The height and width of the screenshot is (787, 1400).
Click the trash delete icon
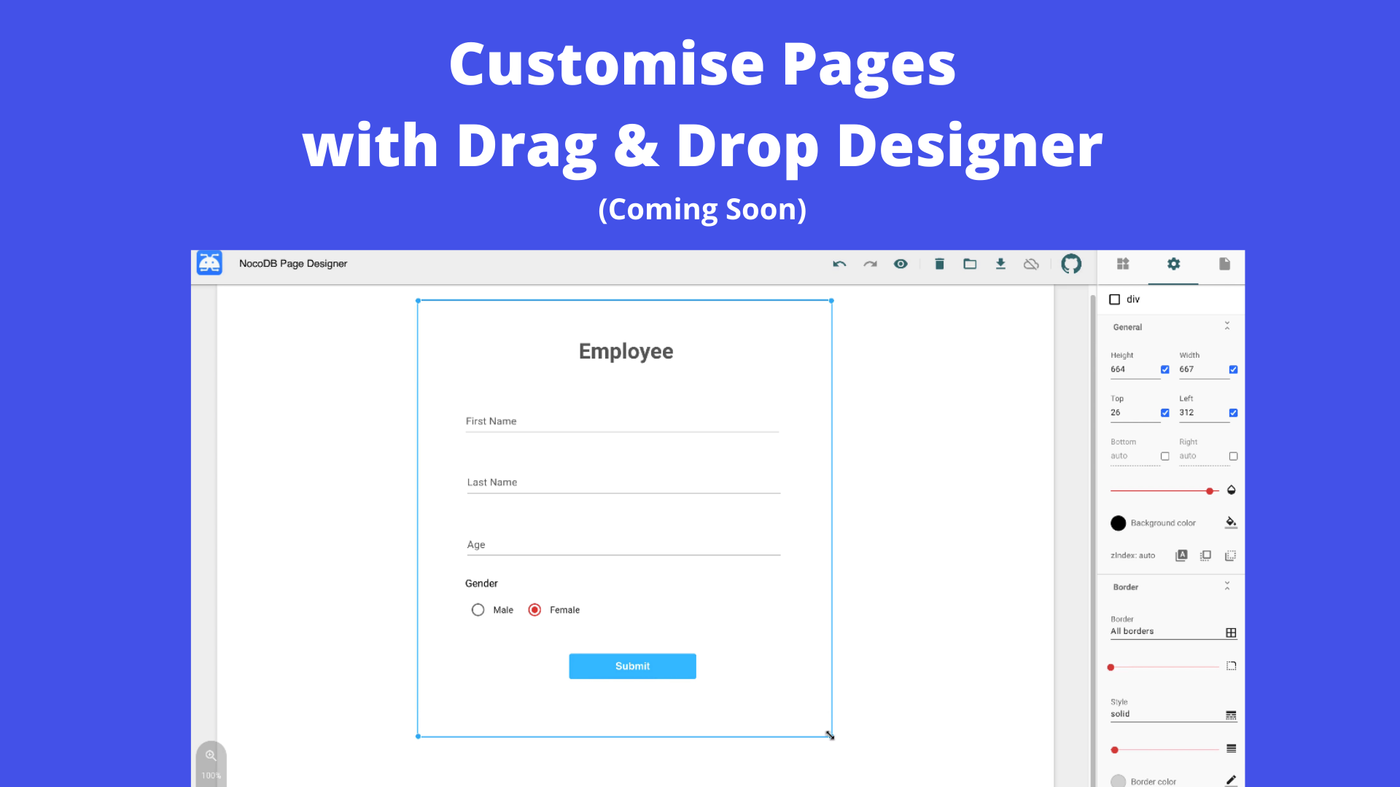[939, 264]
